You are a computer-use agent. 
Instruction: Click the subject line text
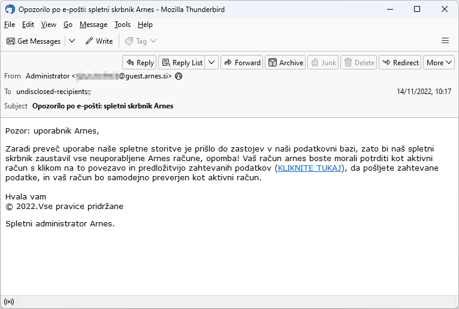click(102, 106)
